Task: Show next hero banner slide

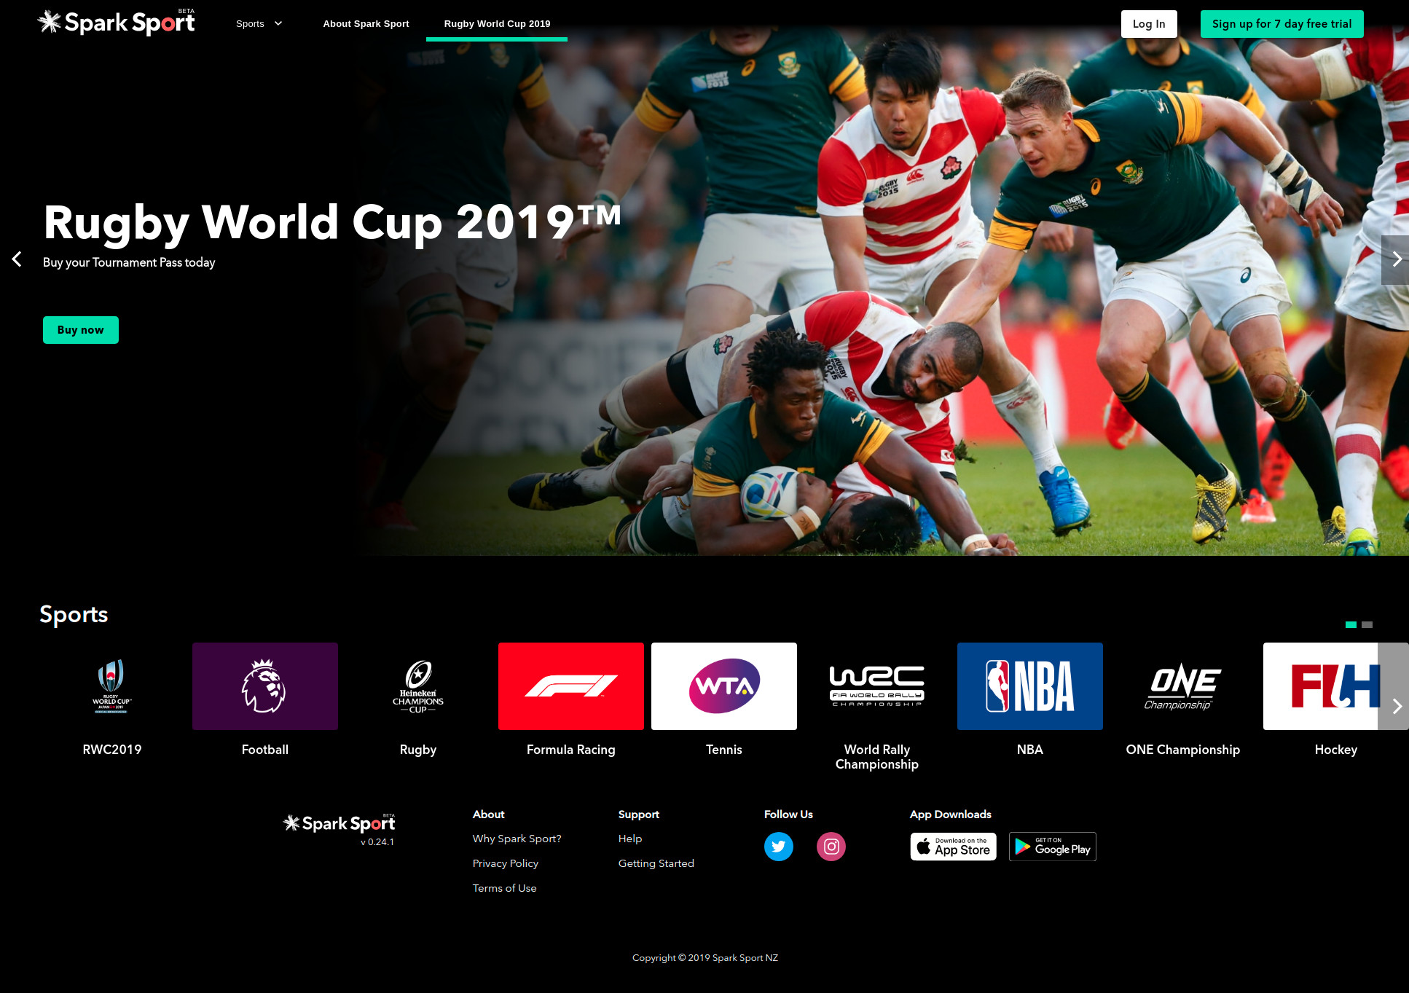Action: 1395,259
